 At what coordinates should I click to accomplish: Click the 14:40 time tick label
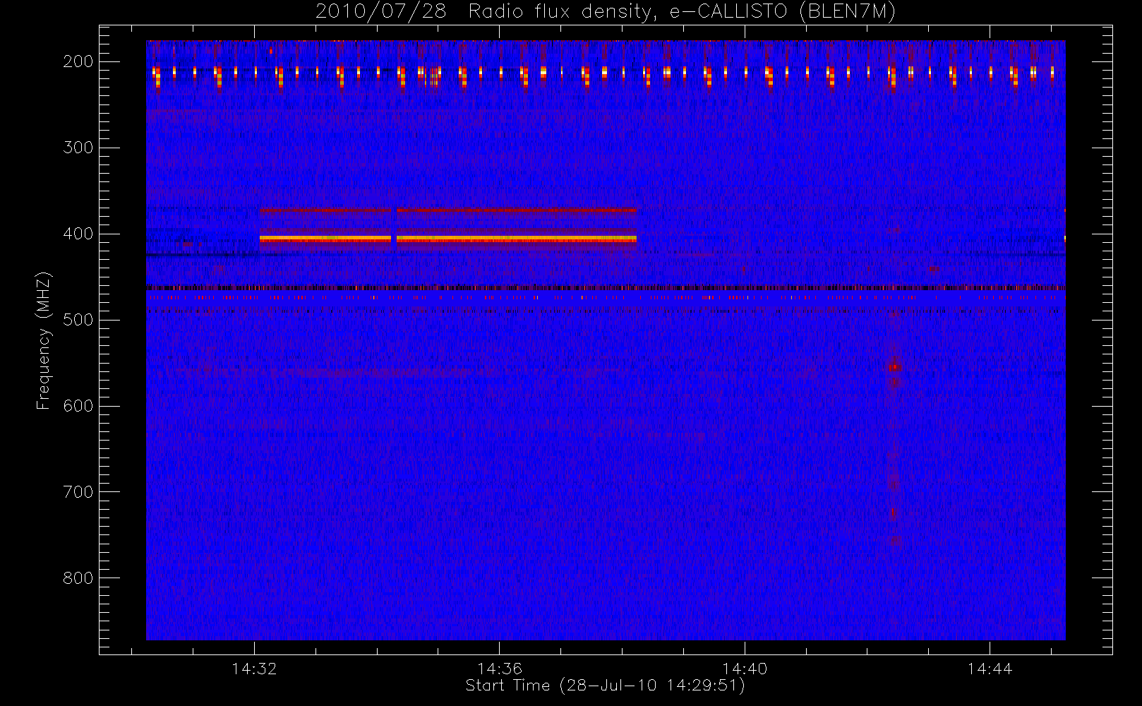[745, 668]
